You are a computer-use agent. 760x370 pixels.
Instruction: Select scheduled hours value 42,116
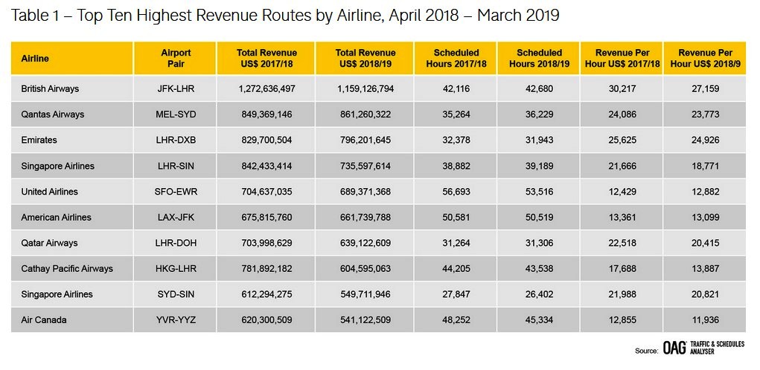click(456, 89)
